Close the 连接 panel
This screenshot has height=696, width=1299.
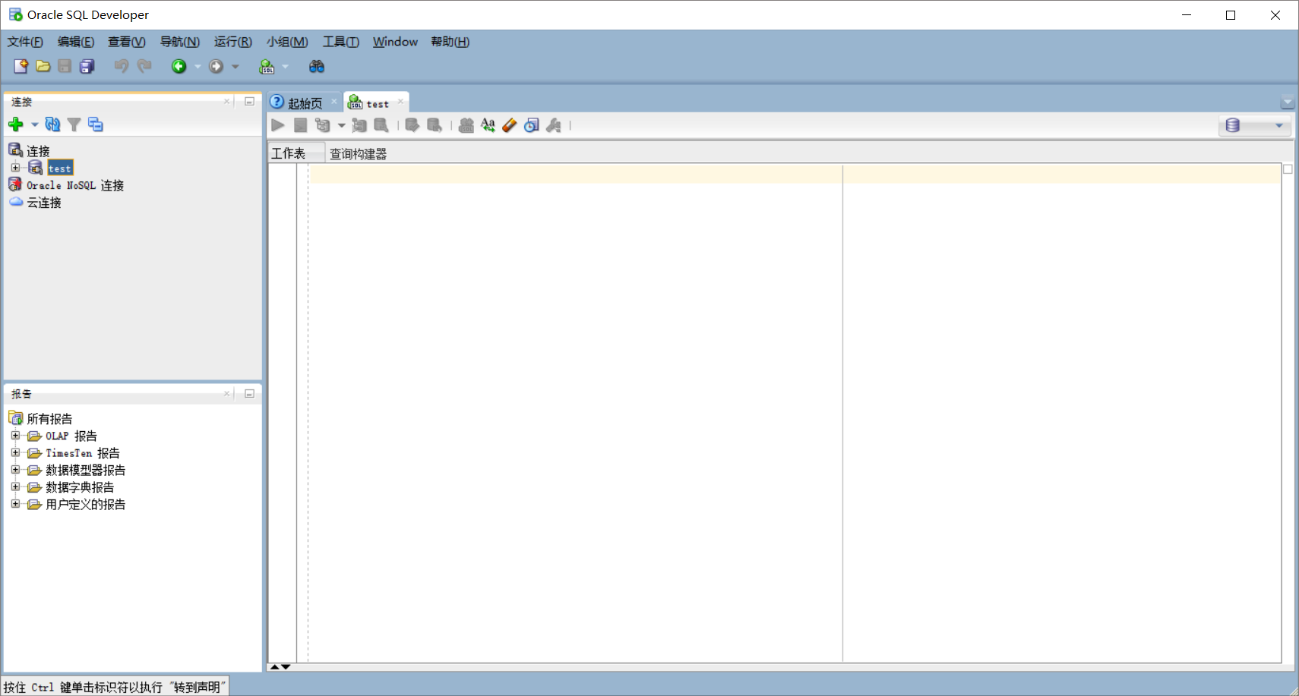[226, 101]
